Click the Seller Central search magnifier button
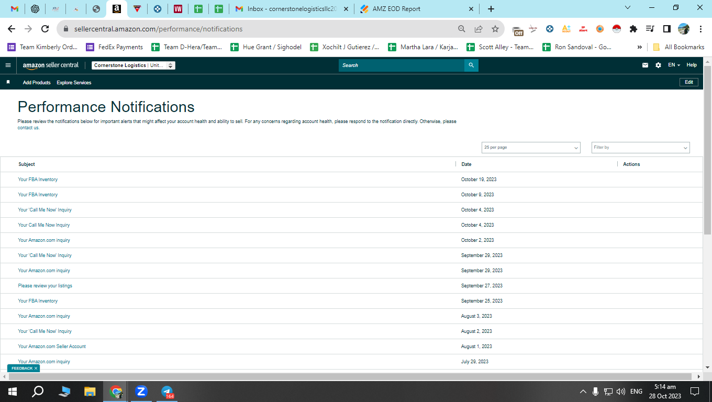Image resolution: width=712 pixels, height=402 pixels. (471, 65)
